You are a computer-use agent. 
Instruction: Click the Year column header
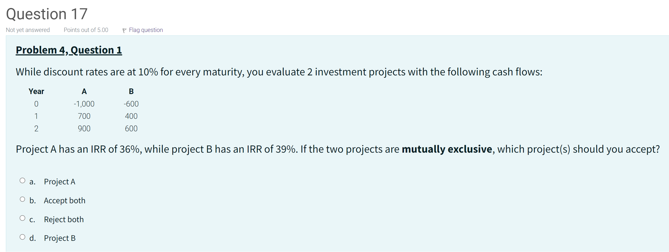click(36, 91)
